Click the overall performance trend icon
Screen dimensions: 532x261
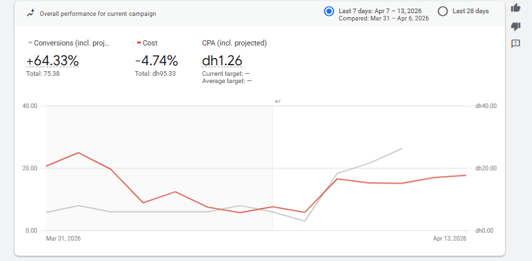pyautogui.click(x=31, y=14)
